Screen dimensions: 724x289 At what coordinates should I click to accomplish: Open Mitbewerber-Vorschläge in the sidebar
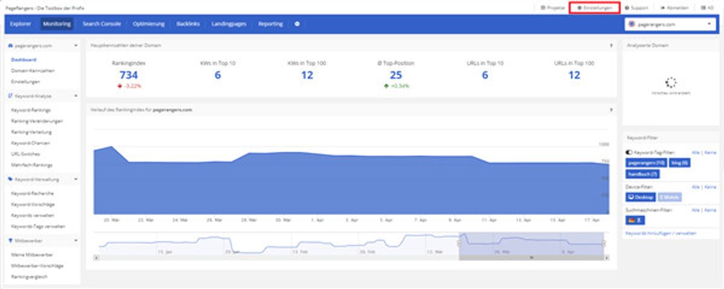(x=37, y=266)
